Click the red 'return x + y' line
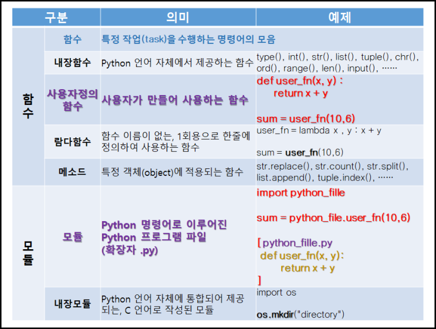Screen dimensions: 436x329 click(300, 93)
